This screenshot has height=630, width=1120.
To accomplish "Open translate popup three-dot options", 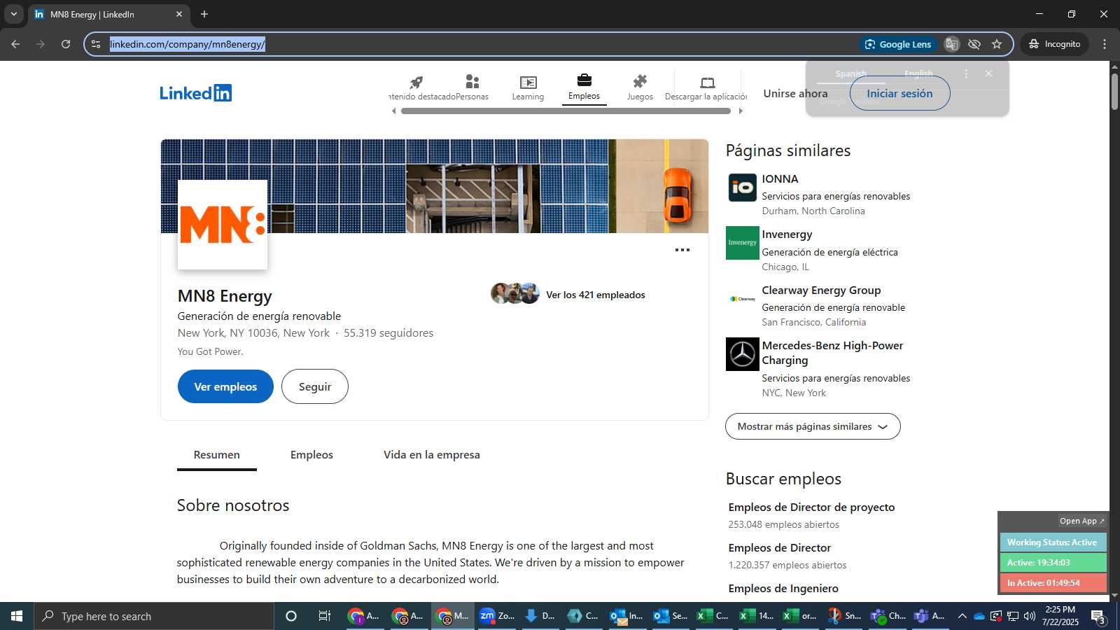I will tap(966, 73).
